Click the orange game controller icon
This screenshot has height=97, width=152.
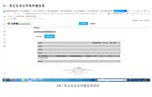pos(128,14)
